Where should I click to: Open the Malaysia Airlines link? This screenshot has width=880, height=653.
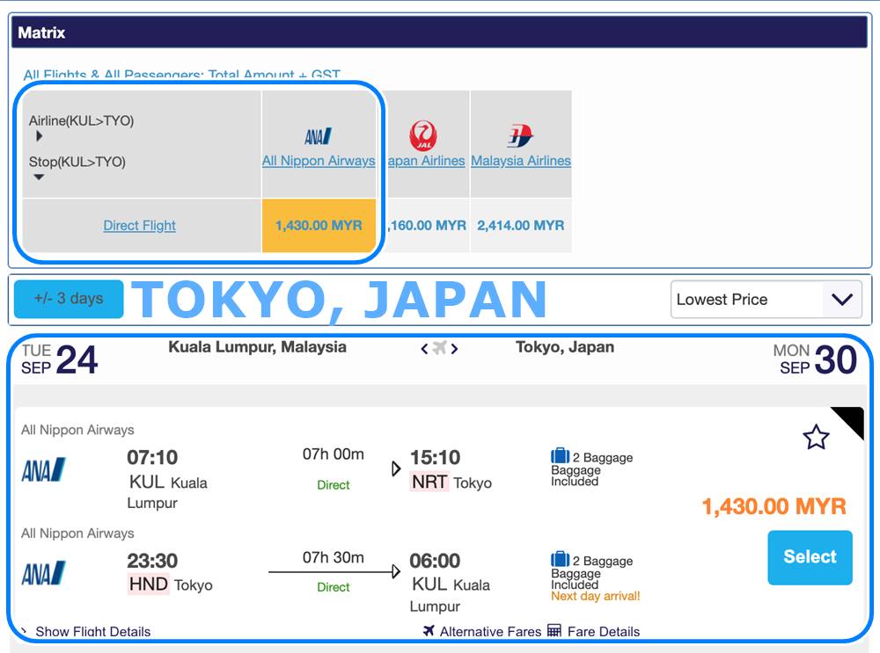[x=520, y=161]
